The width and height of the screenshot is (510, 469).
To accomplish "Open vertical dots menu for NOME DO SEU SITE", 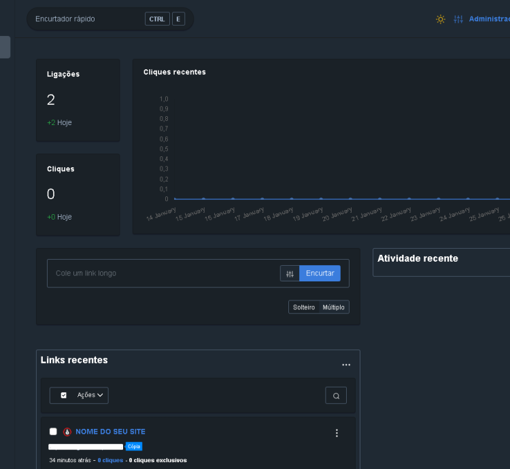I will (337, 433).
